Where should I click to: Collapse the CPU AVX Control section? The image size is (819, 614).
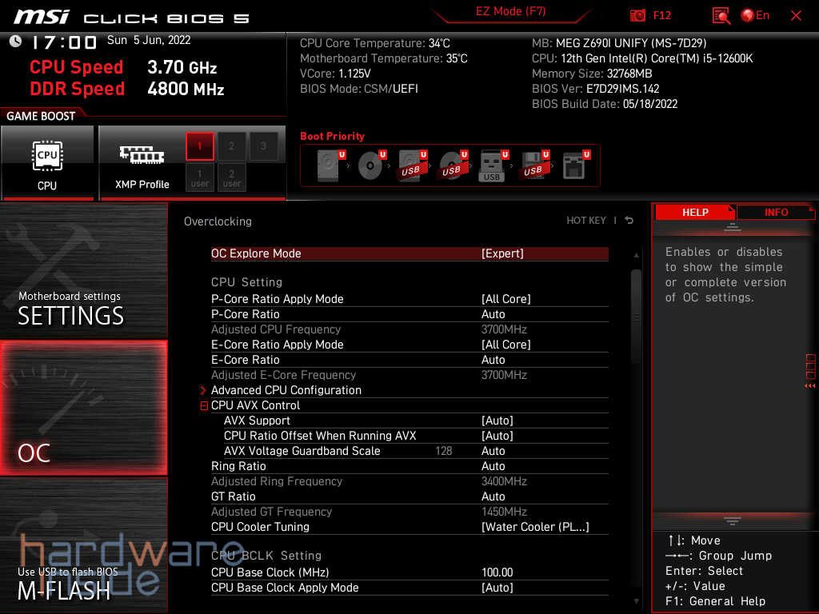click(x=205, y=405)
